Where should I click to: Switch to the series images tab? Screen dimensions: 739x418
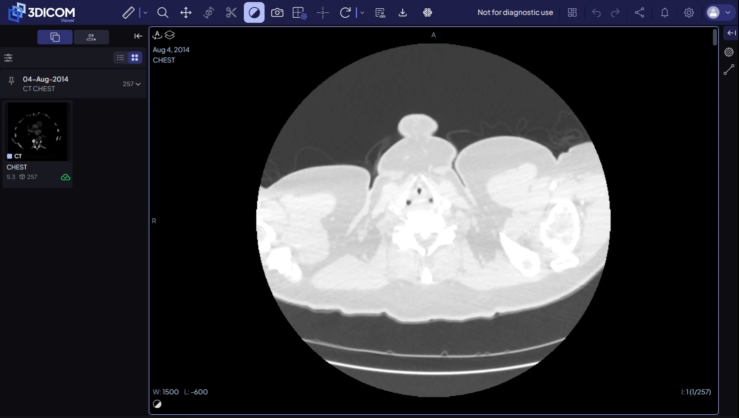55,37
